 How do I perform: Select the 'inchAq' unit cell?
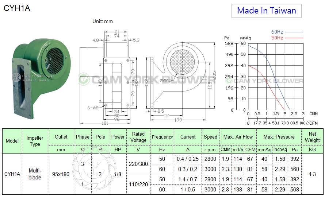[x=280, y=150]
